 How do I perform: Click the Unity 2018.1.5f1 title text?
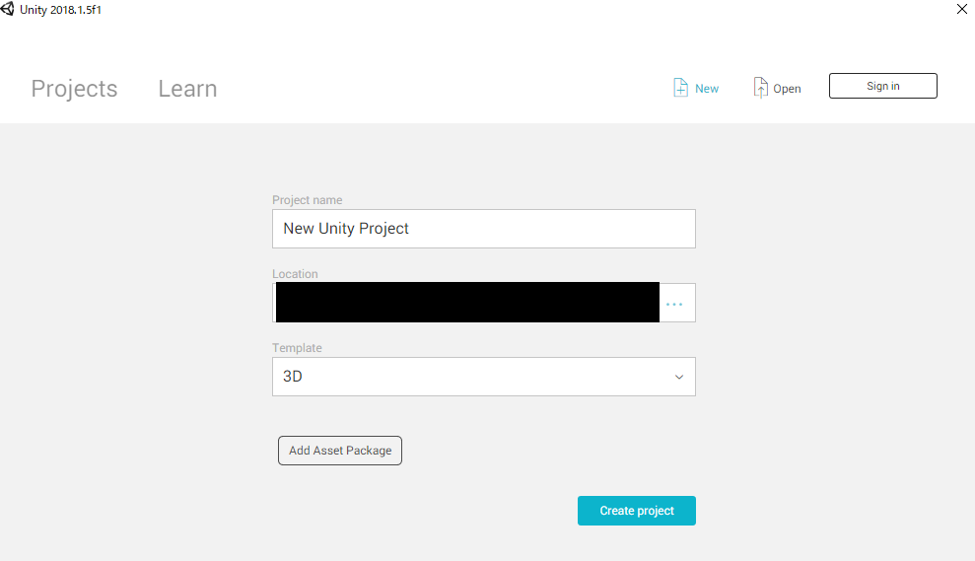(x=62, y=9)
